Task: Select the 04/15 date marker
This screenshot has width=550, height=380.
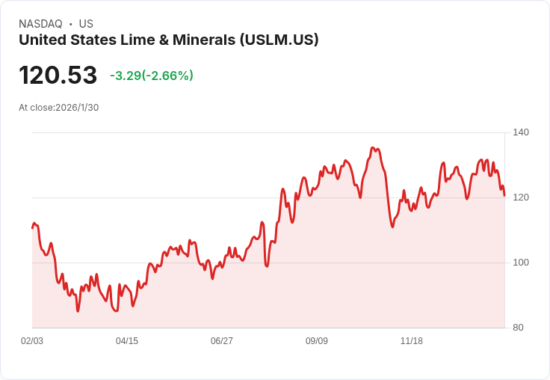Action: coord(127,341)
